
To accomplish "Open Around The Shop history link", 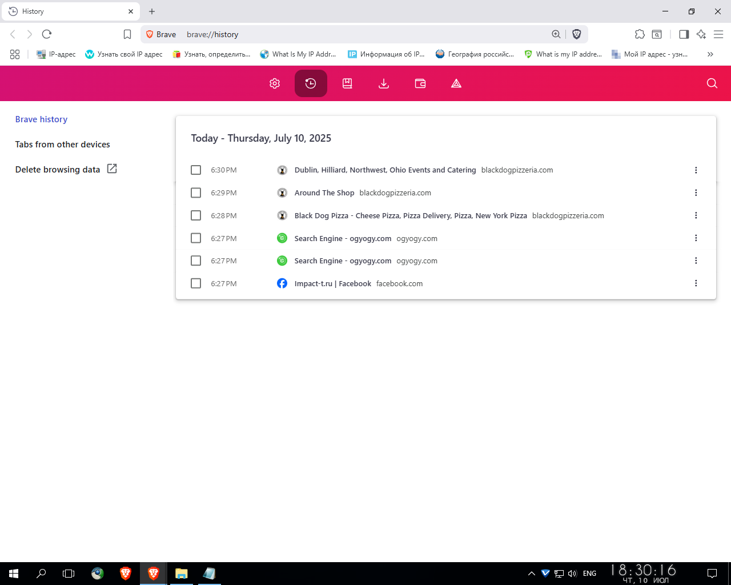I will tap(324, 193).
